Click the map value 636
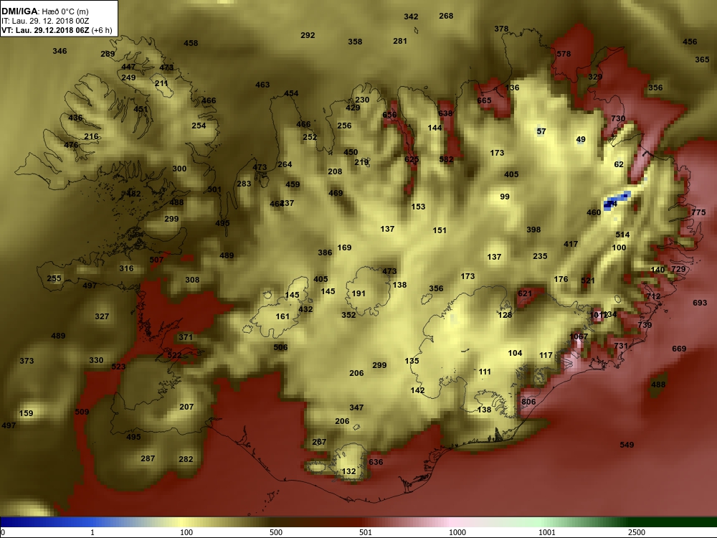Image resolution: width=717 pixels, height=538 pixels. coord(376,461)
